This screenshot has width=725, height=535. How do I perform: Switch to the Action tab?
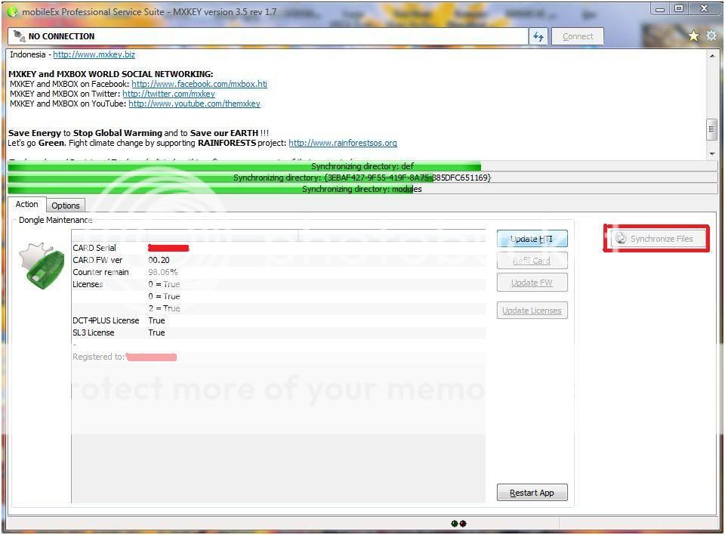[x=27, y=204]
